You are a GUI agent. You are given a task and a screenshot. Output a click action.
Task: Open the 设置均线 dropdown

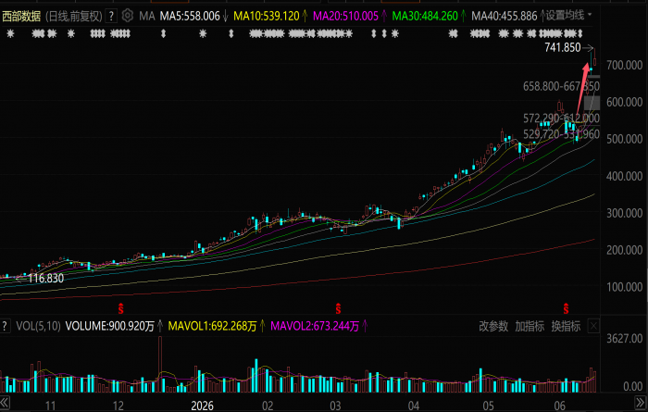tap(568, 16)
